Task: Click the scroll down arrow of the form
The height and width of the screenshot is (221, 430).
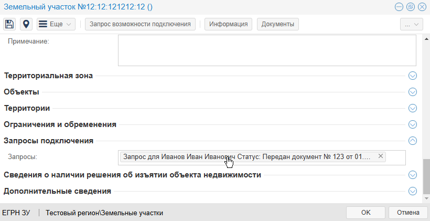Action: click(426, 198)
